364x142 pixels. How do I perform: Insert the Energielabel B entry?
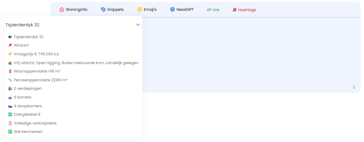(x=27, y=114)
